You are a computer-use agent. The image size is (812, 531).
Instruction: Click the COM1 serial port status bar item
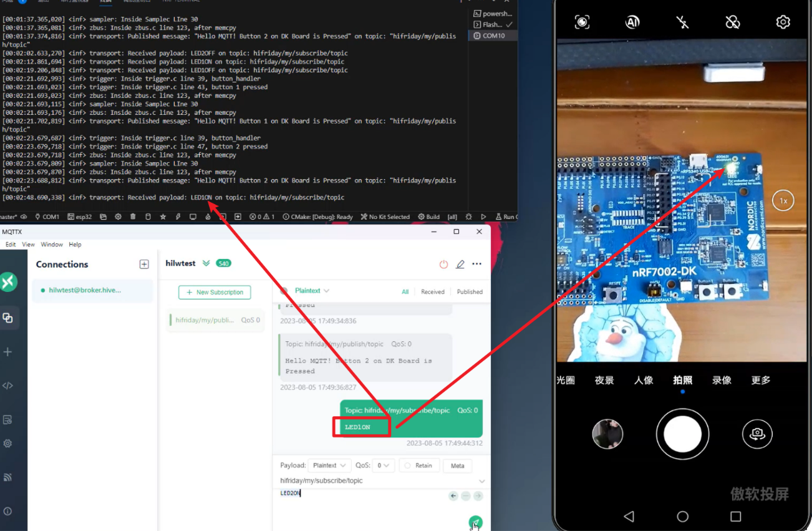click(x=47, y=217)
